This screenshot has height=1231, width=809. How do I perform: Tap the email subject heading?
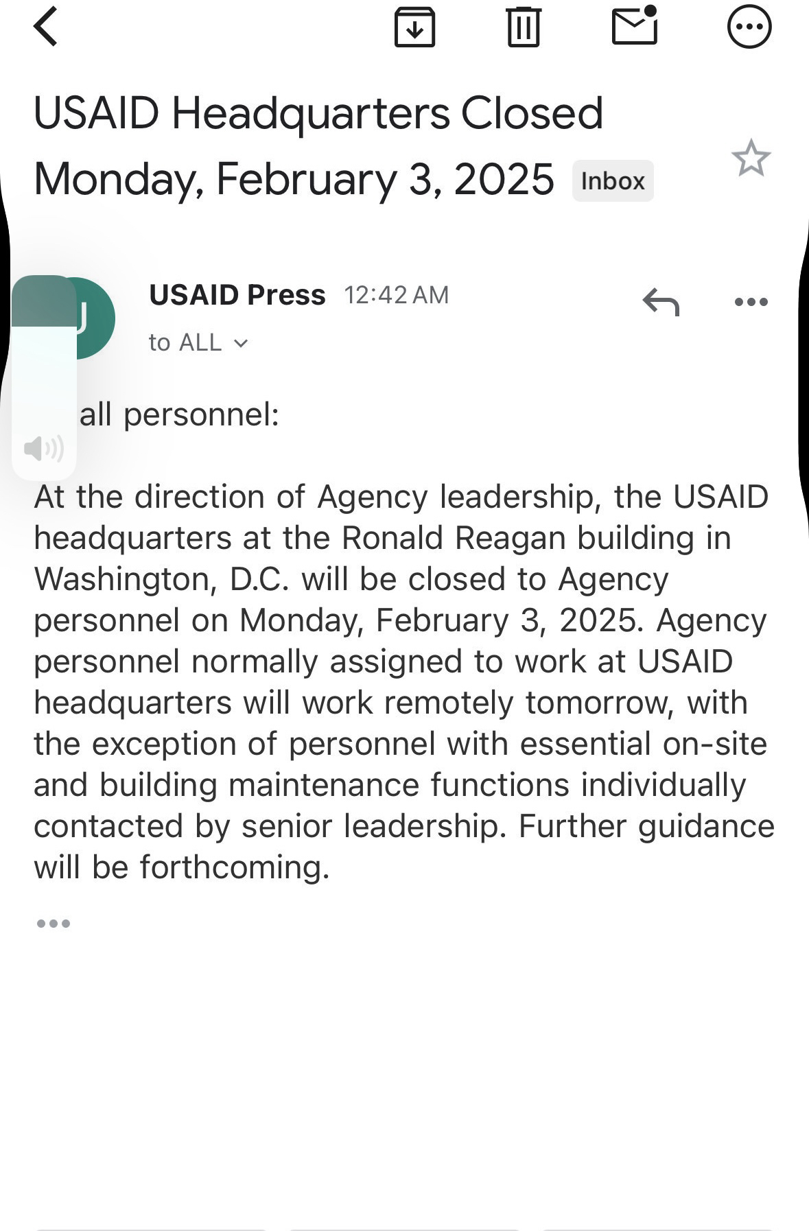(x=318, y=145)
